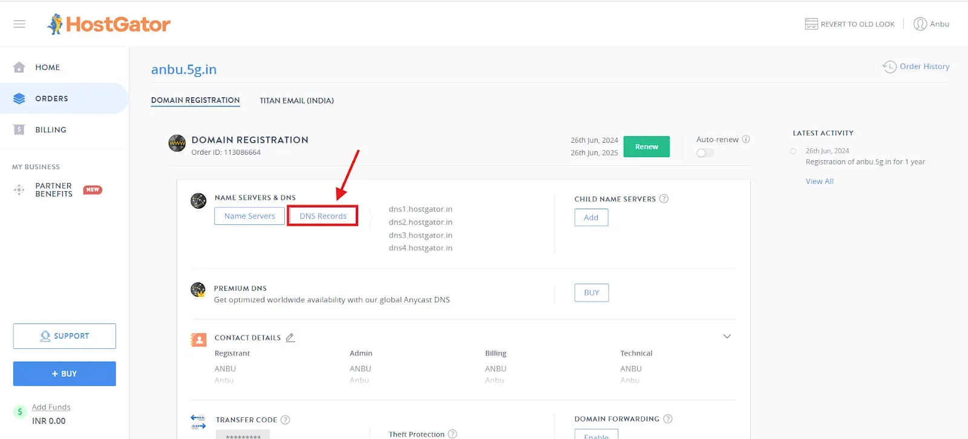Click the Child Name Servers help icon
The width and height of the screenshot is (968, 439).
[x=664, y=198]
